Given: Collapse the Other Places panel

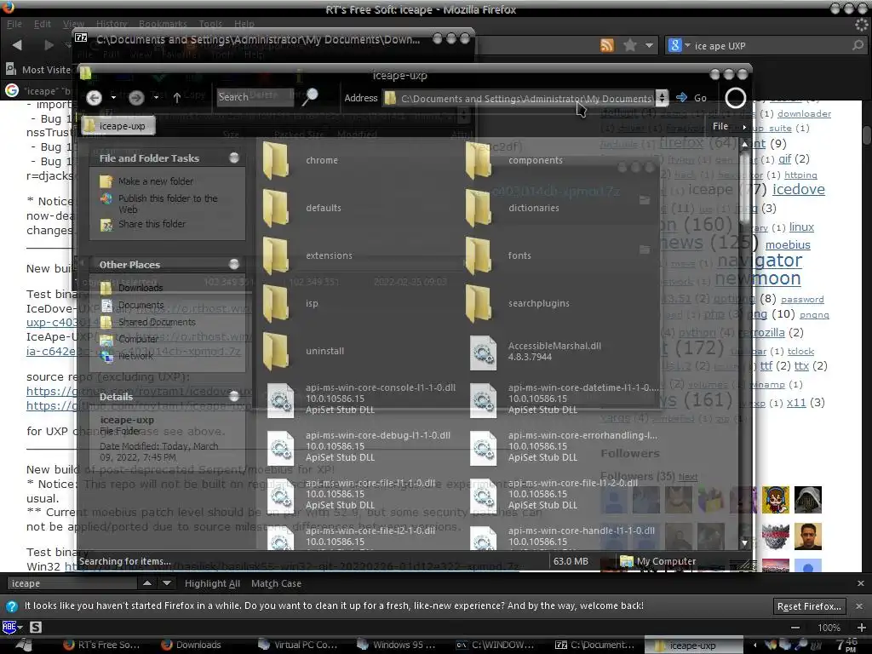Looking at the screenshot, I should (234, 264).
